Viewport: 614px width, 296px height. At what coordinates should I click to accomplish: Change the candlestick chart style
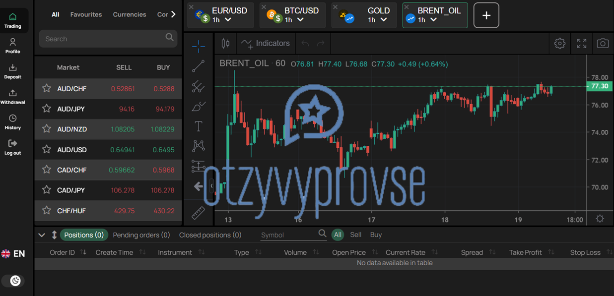[225, 44]
